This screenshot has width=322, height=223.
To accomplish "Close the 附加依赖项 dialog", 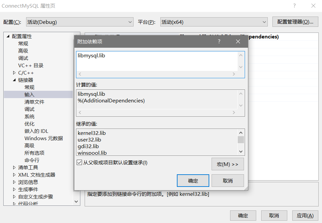I will click(x=238, y=42).
